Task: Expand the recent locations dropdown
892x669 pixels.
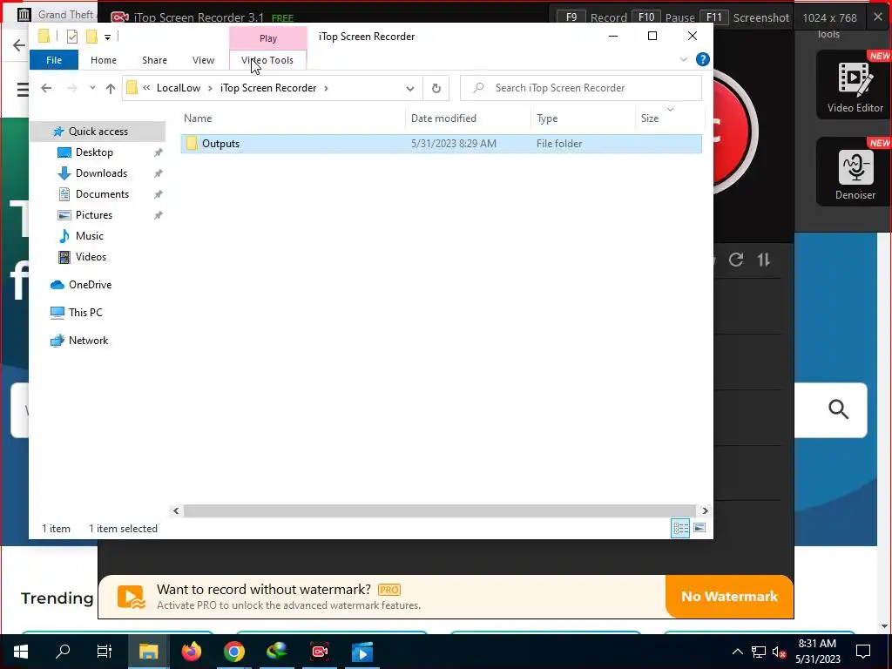Action: pos(92,88)
